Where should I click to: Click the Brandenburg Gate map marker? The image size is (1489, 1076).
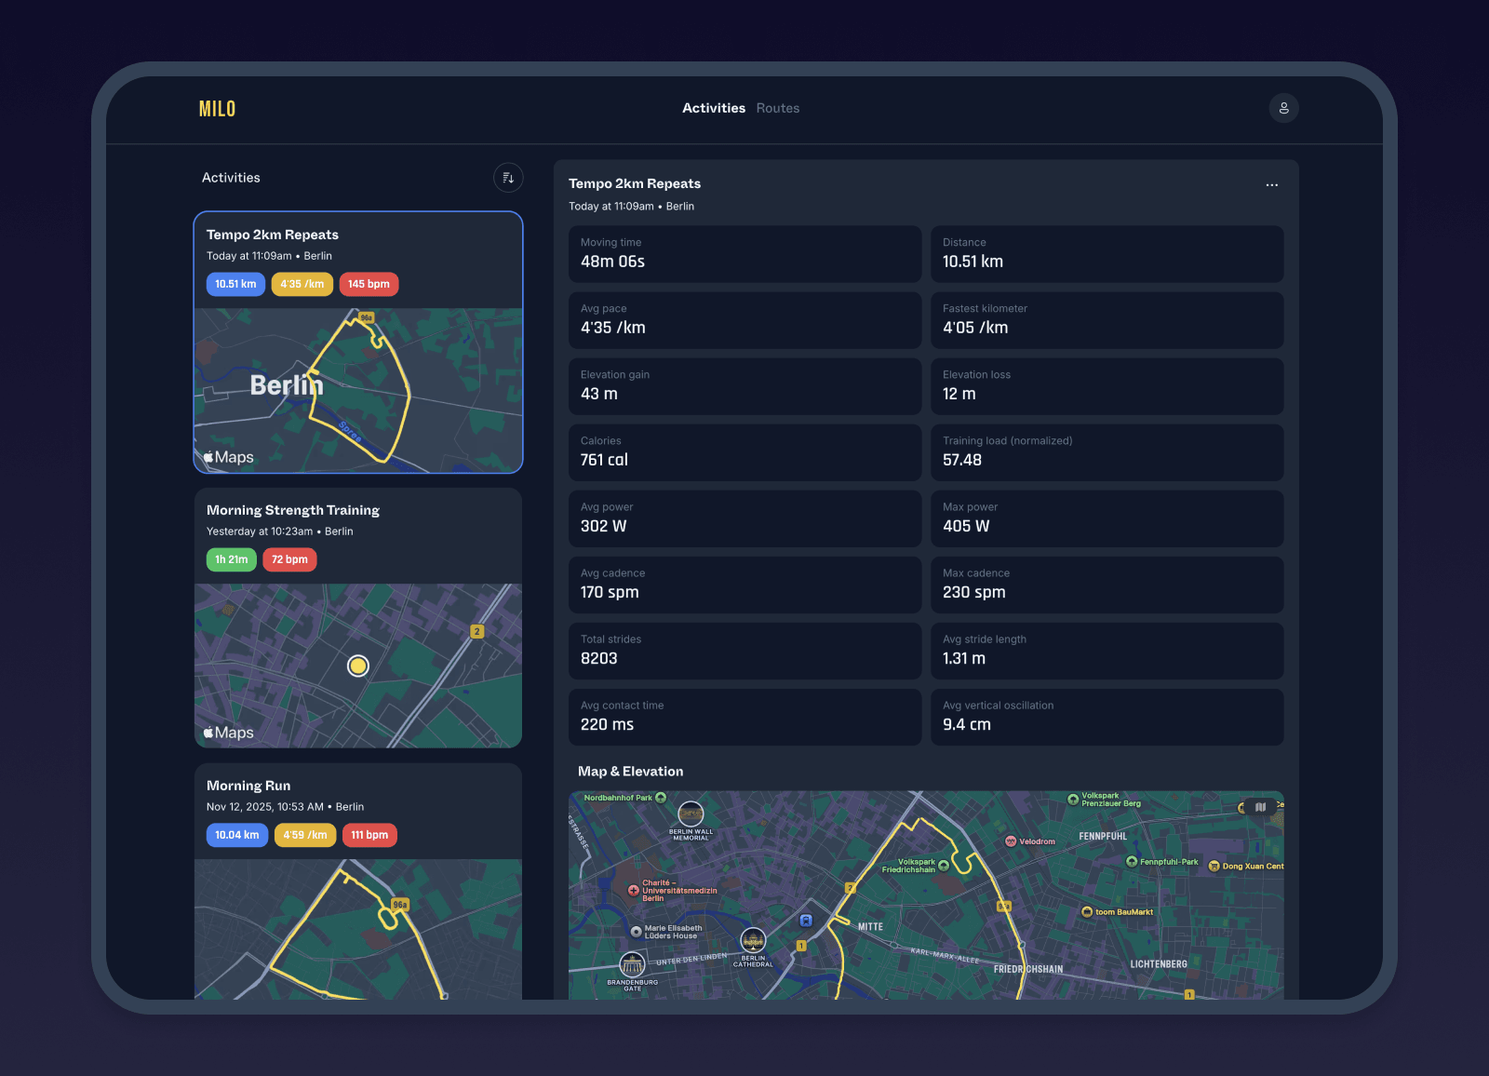click(632, 964)
